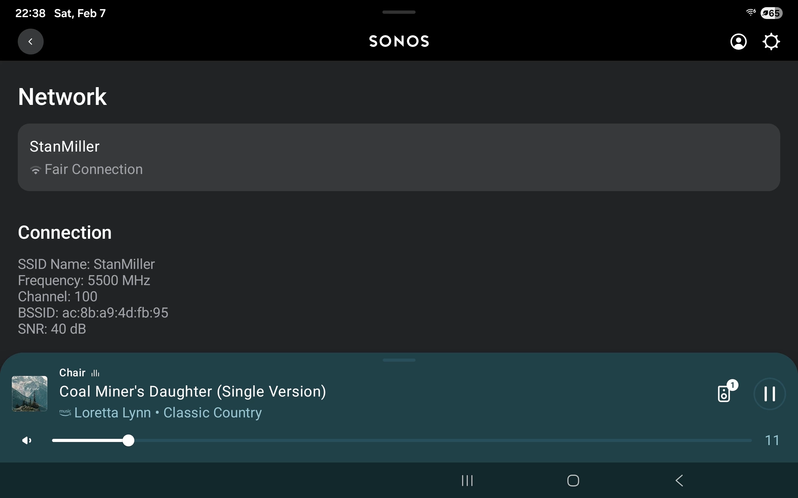
Task: Open the StanMiller network card
Action: coord(399,157)
